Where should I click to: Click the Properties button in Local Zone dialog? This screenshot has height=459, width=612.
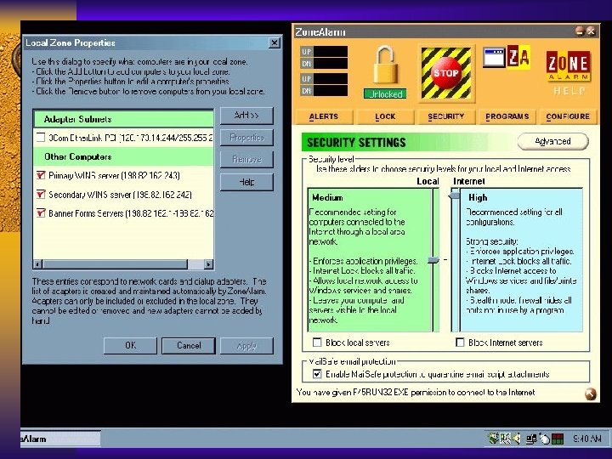click(246, 138)
